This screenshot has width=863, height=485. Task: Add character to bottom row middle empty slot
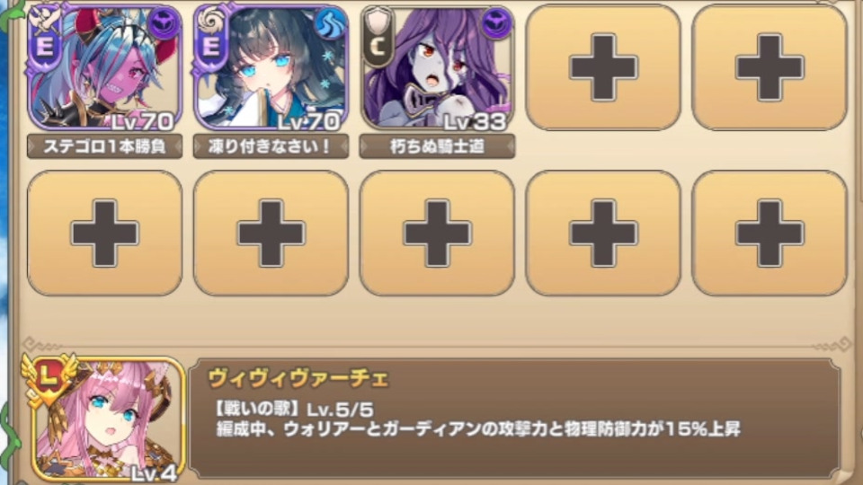pyautogui.click(x=437, y=234)
